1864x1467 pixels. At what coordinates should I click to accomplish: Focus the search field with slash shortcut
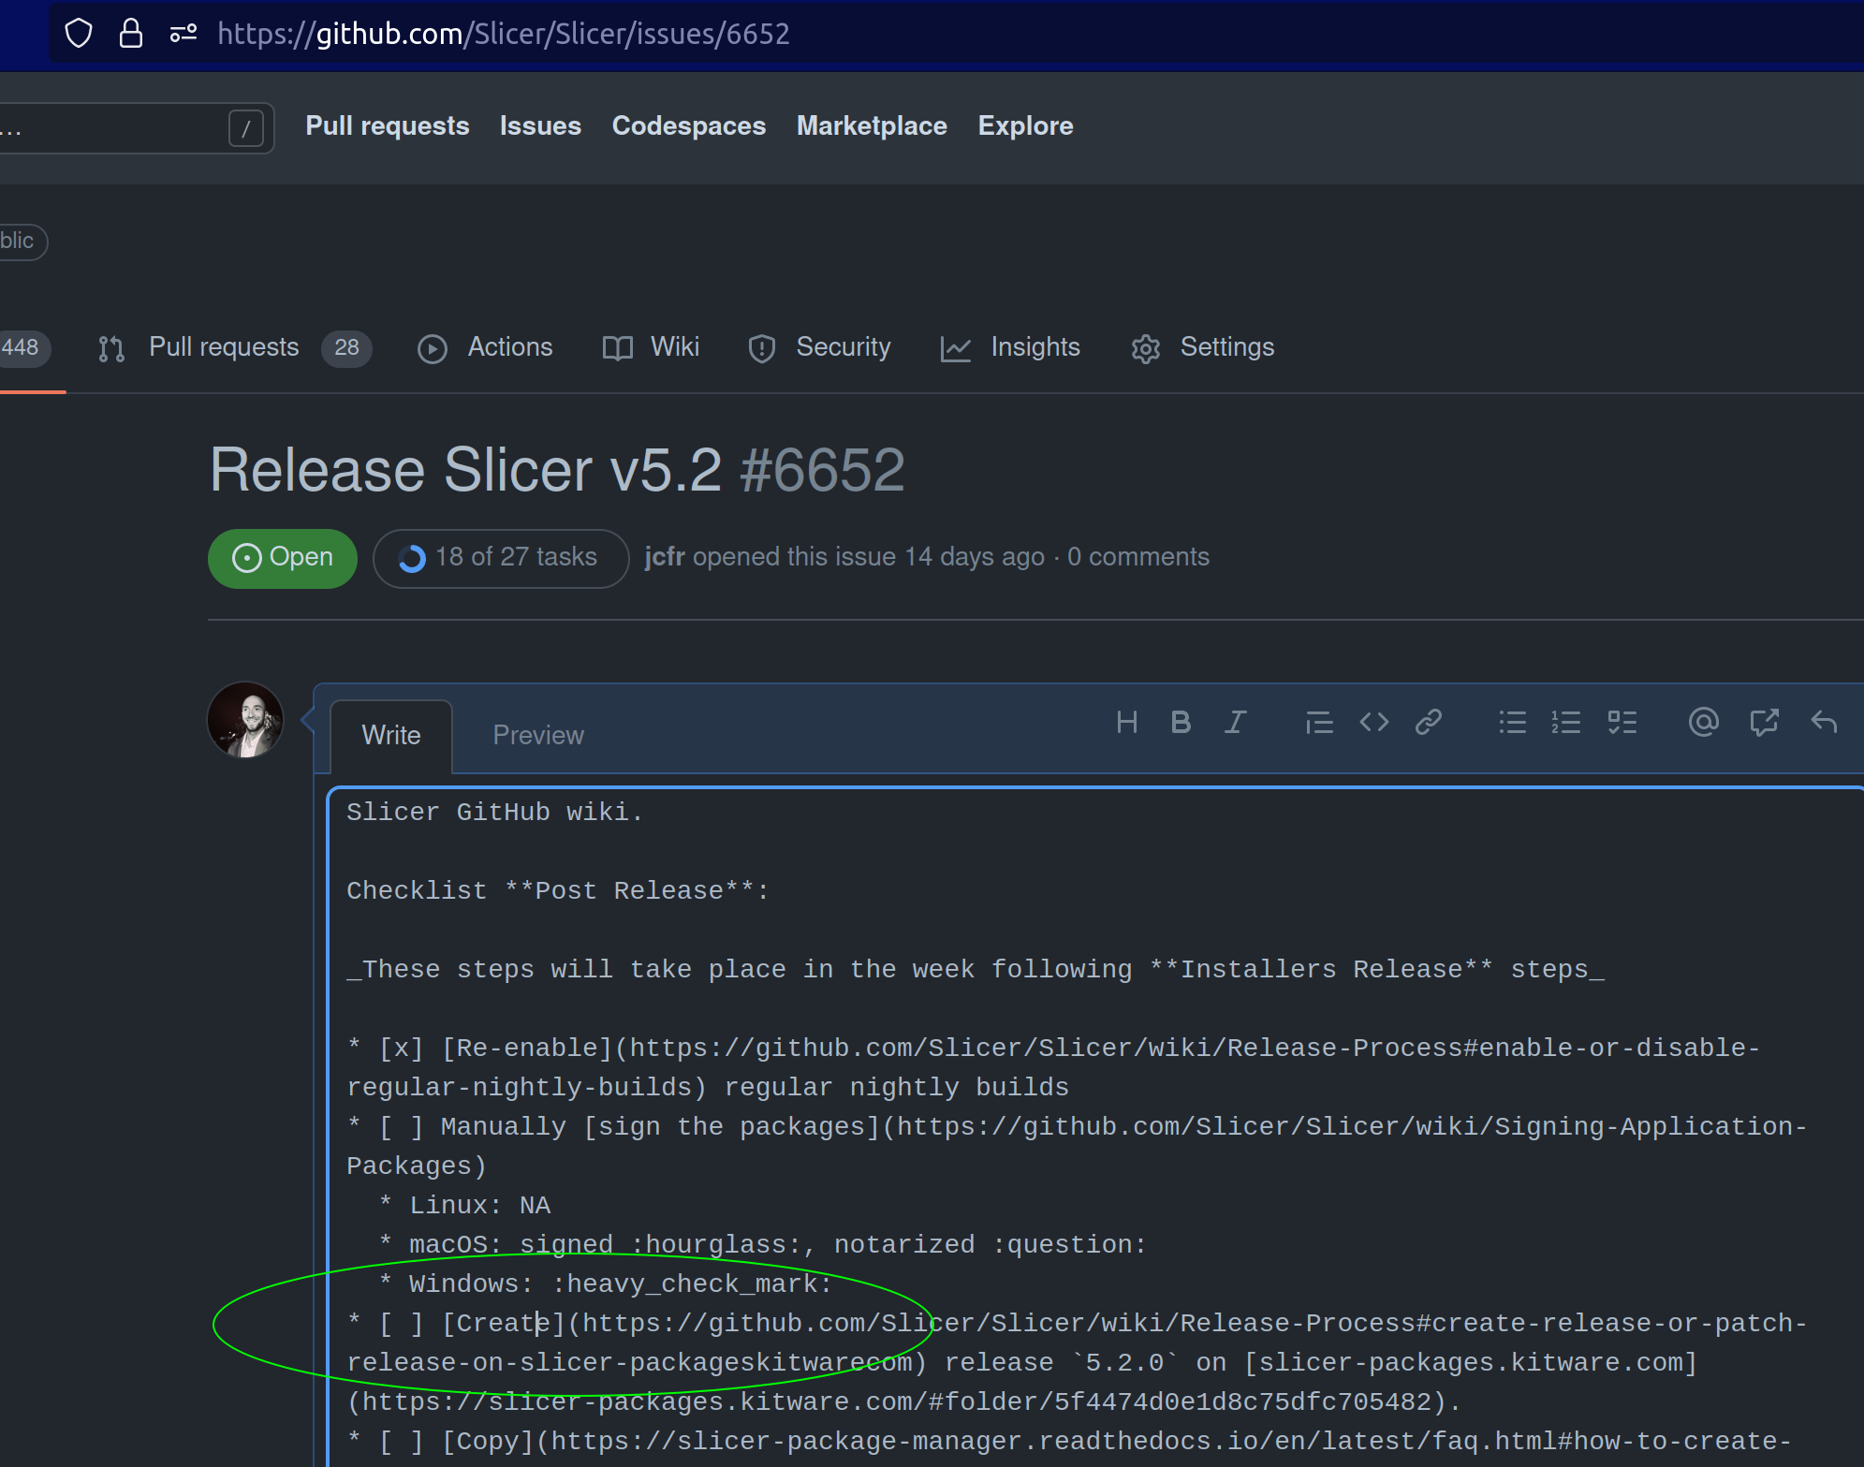pyautogui.click(x=137, y=127)
